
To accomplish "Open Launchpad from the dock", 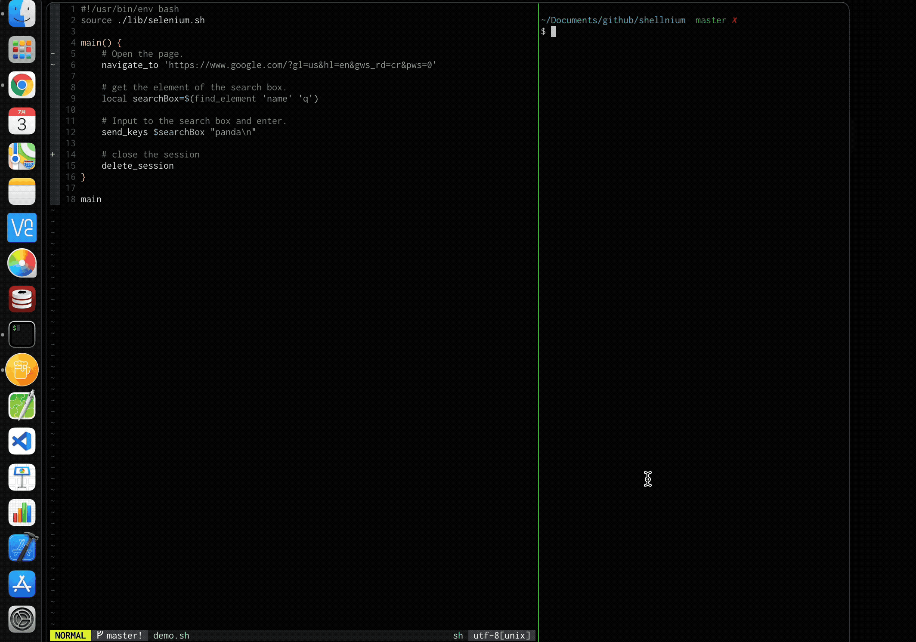I will (x=22, y=49).
